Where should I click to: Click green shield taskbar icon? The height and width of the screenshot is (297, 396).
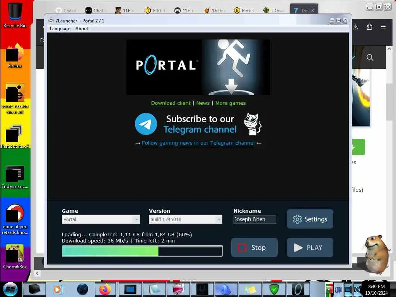tap(274, 289)
